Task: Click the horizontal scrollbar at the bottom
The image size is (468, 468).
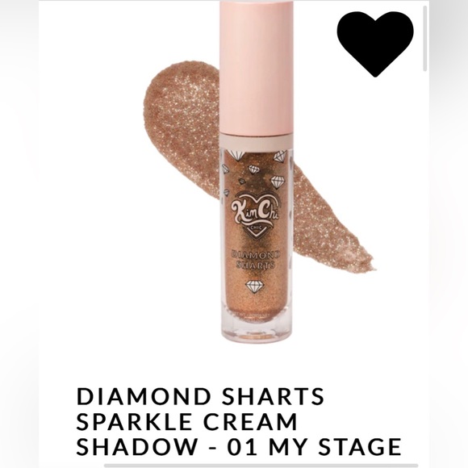Action: (261, 466)
